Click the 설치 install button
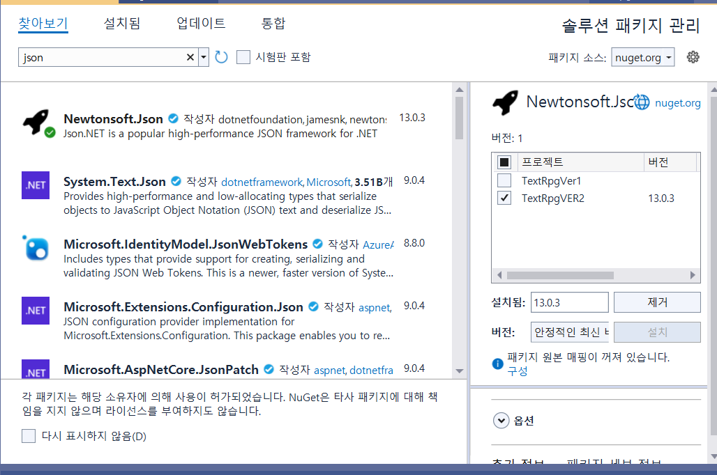The width and height of the screenshot is (717, 475). 657,332
